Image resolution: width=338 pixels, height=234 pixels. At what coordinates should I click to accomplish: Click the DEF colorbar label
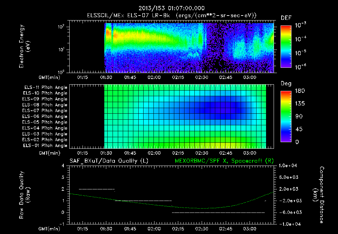tap(286, 18)
